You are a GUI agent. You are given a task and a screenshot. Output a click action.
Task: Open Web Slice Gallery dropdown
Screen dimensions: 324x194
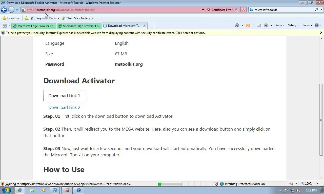click(x=77, y=18)
